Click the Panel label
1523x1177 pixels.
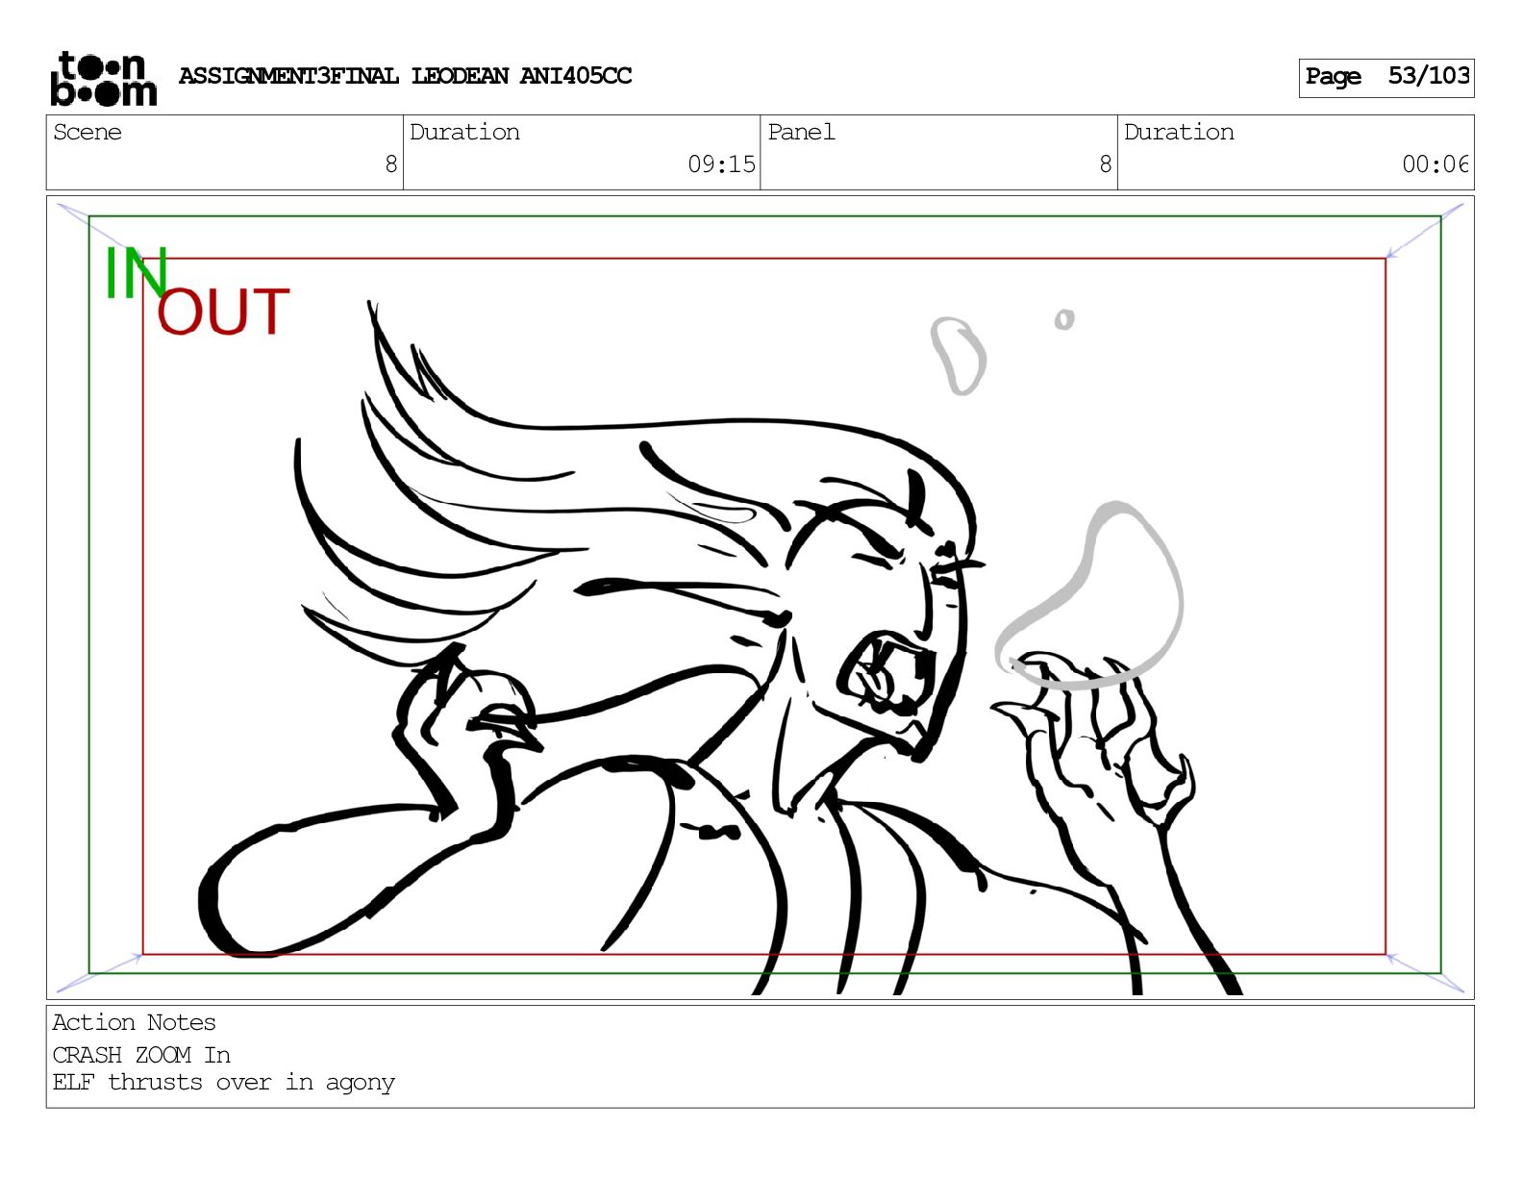pyautogui.click(x=801, y=132)
